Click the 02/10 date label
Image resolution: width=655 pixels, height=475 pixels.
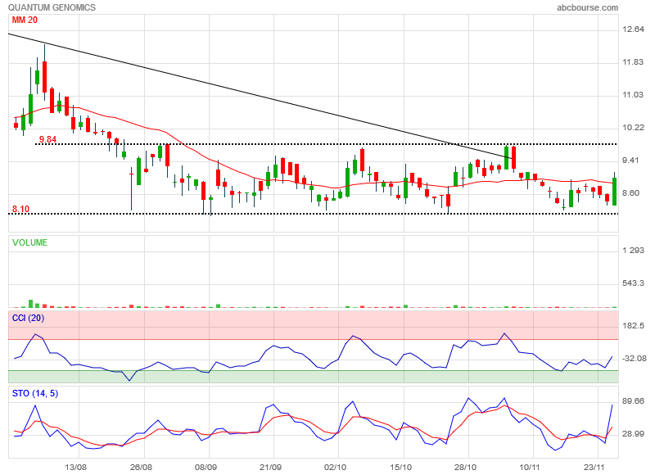tap(336, 467)
